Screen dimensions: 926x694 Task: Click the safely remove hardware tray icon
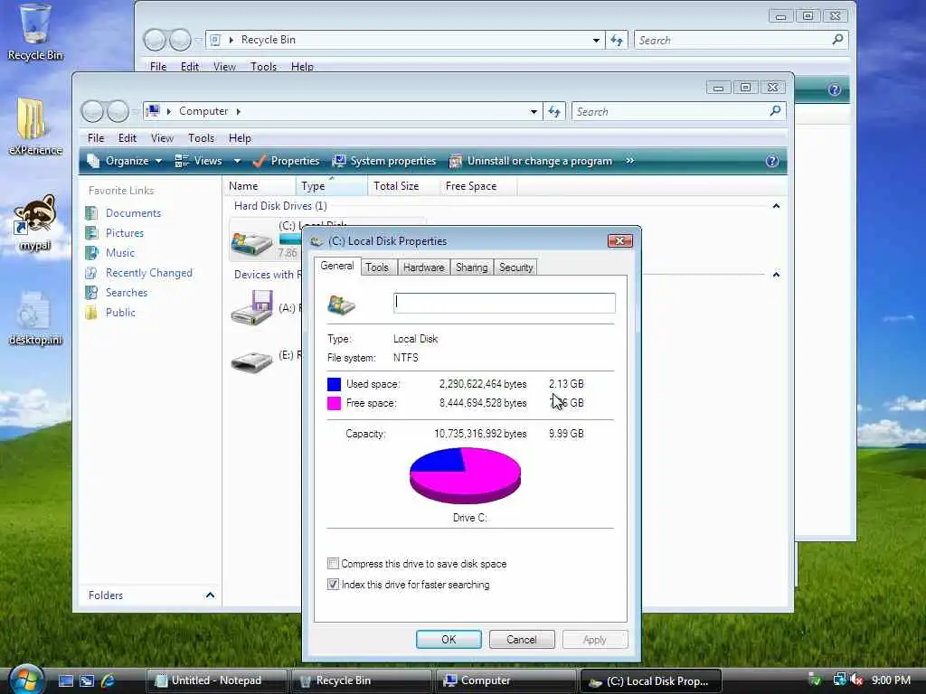coord(815,680)
